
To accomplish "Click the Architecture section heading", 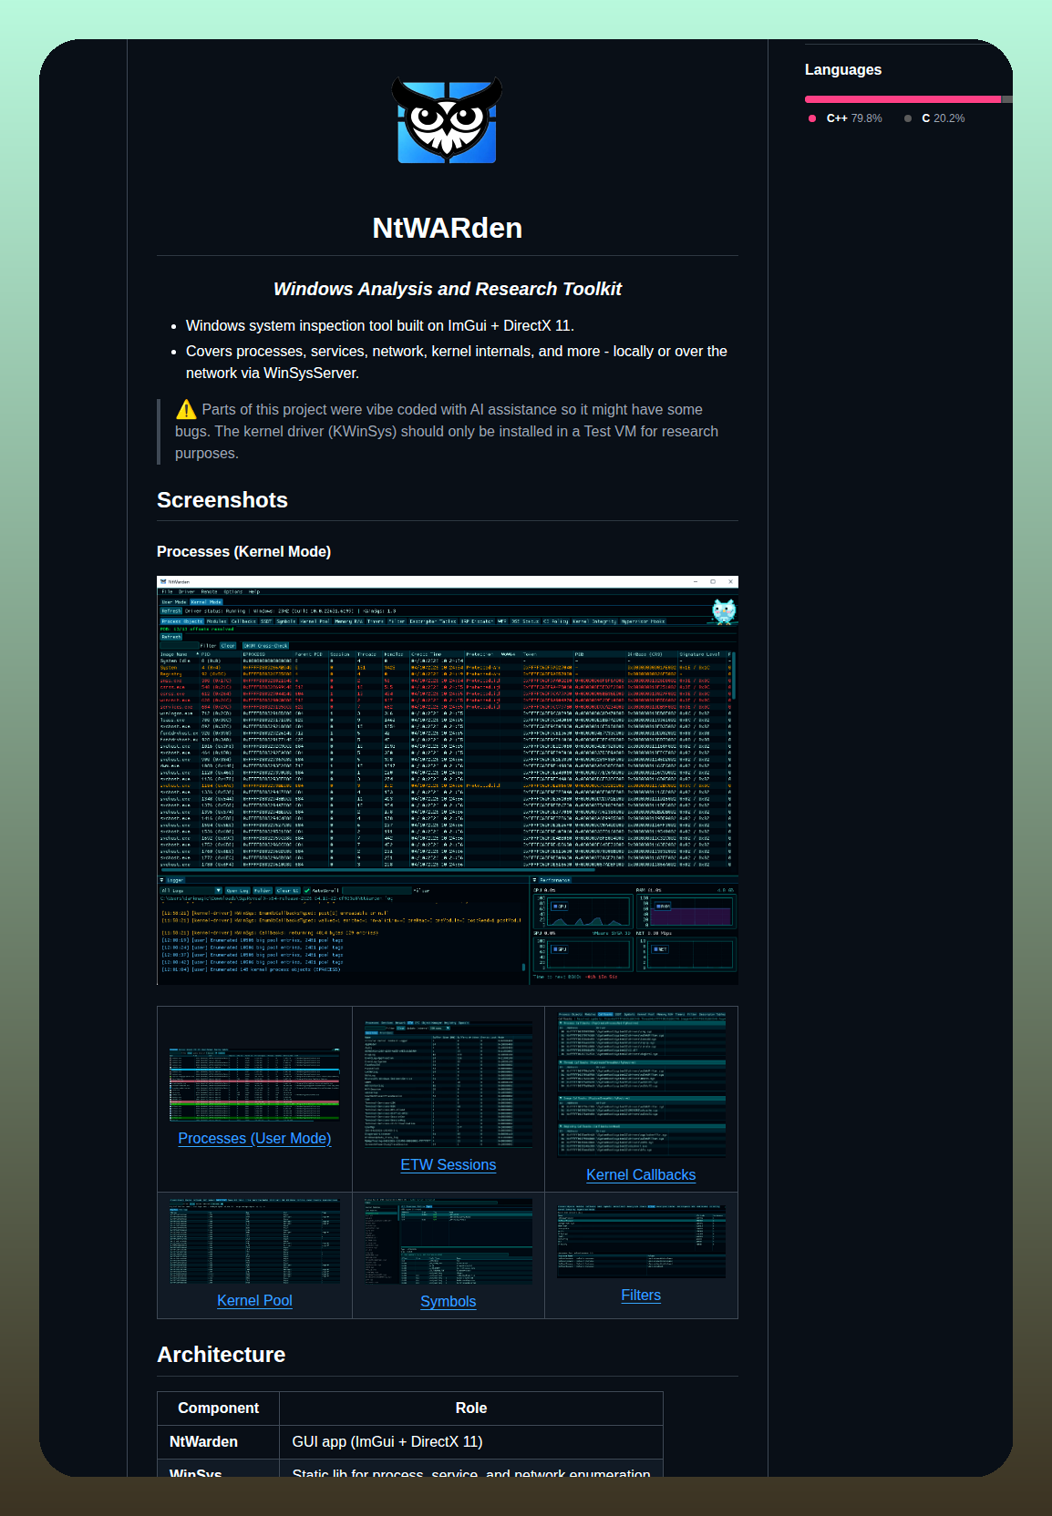I will coord(222,1355).
